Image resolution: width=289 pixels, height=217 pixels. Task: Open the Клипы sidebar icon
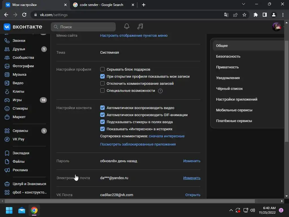(7, 91)
